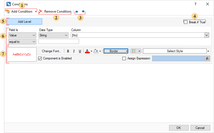Click in the condition value text field
This screenshot has width=214, height=133.
point(59,41)
